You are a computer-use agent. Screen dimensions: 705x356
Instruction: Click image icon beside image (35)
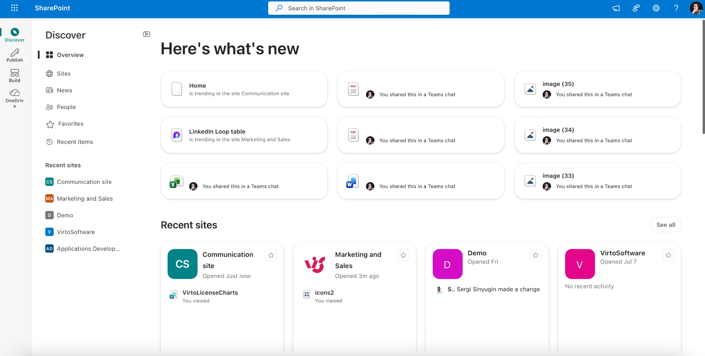click(530, 89)
